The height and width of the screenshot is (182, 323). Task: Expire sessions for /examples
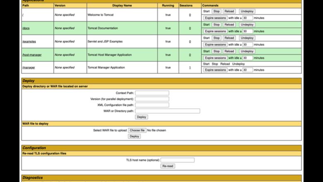coord(215,44)
